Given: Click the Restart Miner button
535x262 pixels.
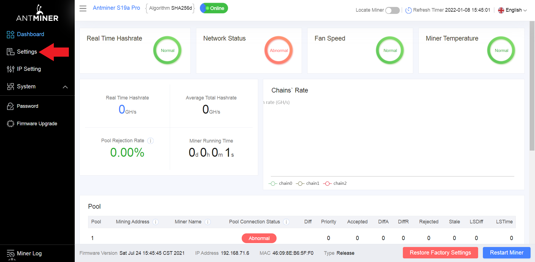Looking at the screenshot, I should coord(507,253).
